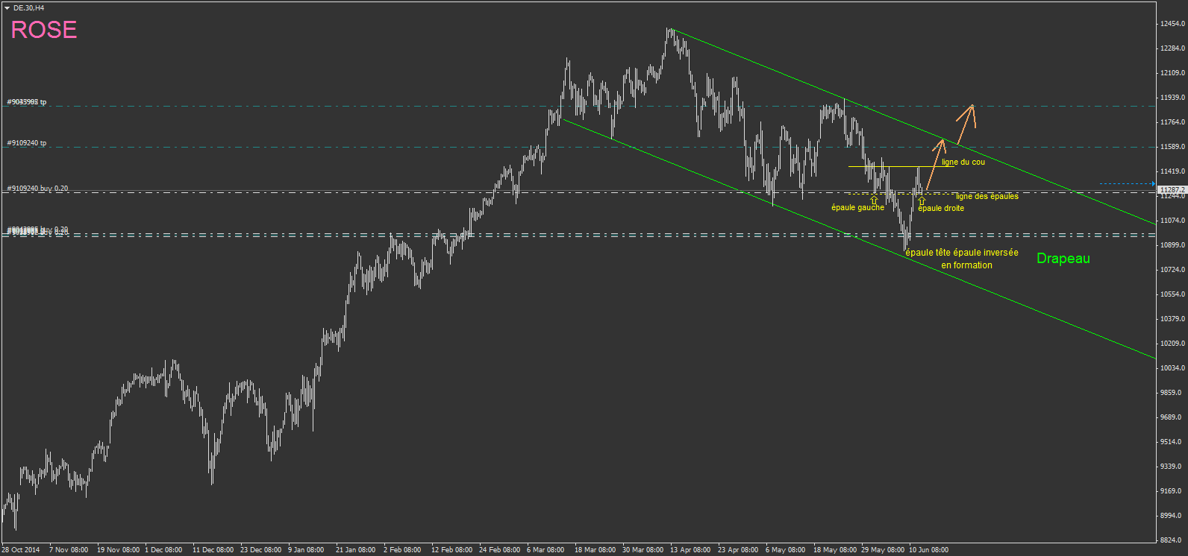Click the 9859.0 price scale label
This screenshot has height=556, width=1188.
1172,393
